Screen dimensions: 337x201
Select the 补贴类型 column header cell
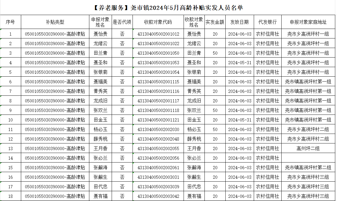tap(55, 22)
